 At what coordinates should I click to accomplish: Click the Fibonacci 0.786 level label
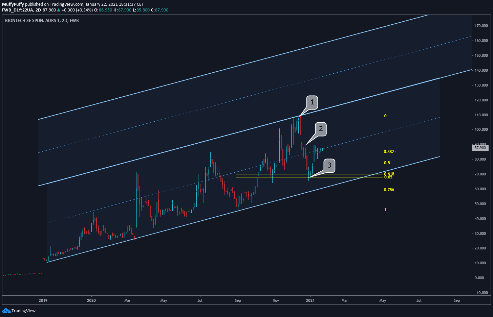click(x=389, y=190)
